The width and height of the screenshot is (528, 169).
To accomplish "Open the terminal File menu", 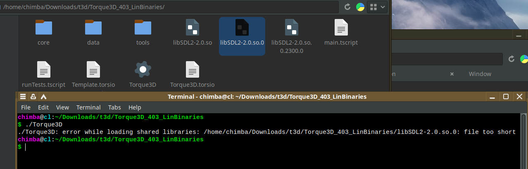I will click(x=26, y=107).
